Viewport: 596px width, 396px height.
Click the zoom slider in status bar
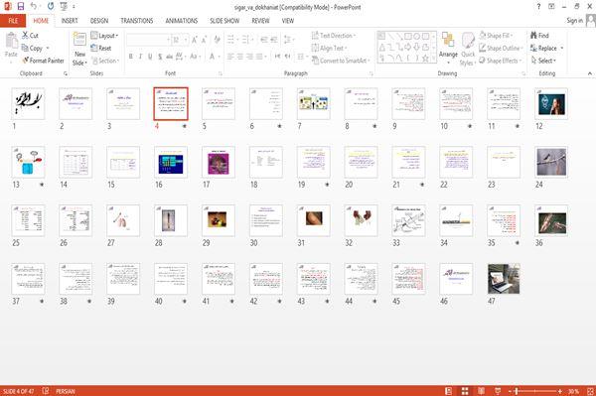click(534, 391)
